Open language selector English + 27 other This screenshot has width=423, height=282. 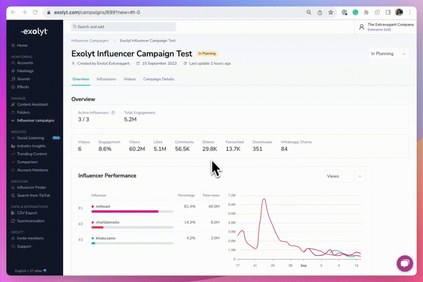31,271
